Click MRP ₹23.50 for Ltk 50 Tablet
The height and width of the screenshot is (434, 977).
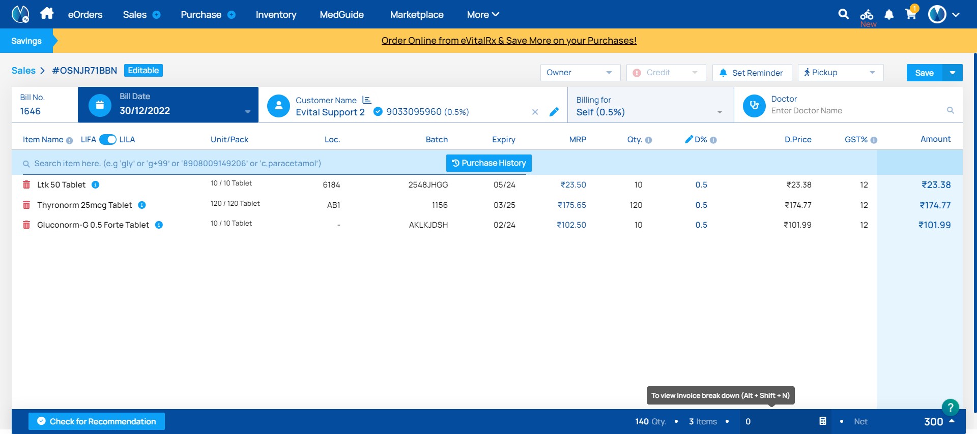(573, 185)
